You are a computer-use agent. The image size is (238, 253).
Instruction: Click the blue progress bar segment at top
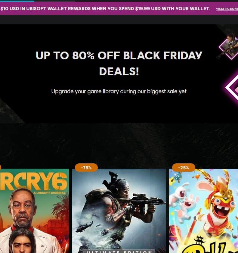(17, 1)
